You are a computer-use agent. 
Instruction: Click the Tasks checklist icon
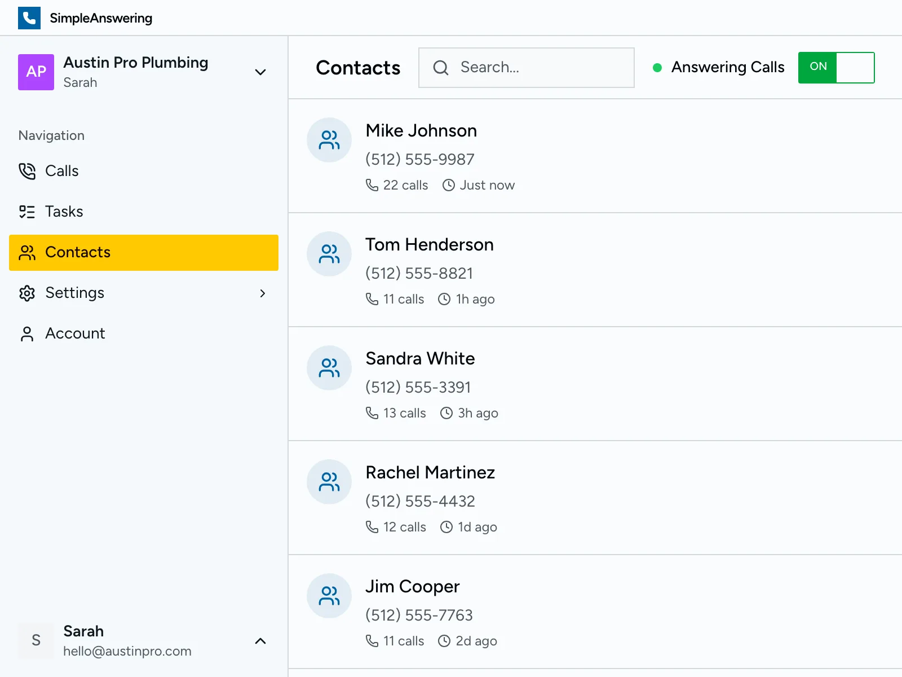(26, 212)
